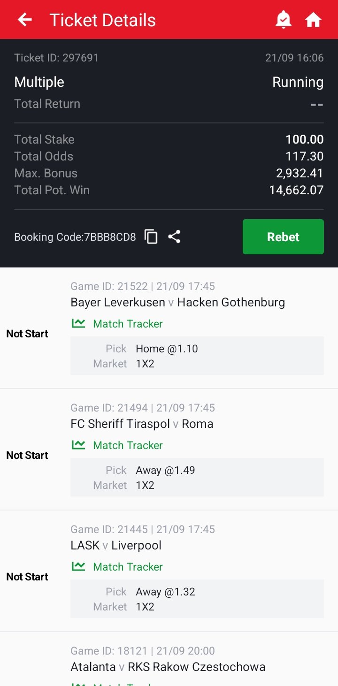Open notifications bell icon
338x686 pixels.
click(x=284, y=20)
